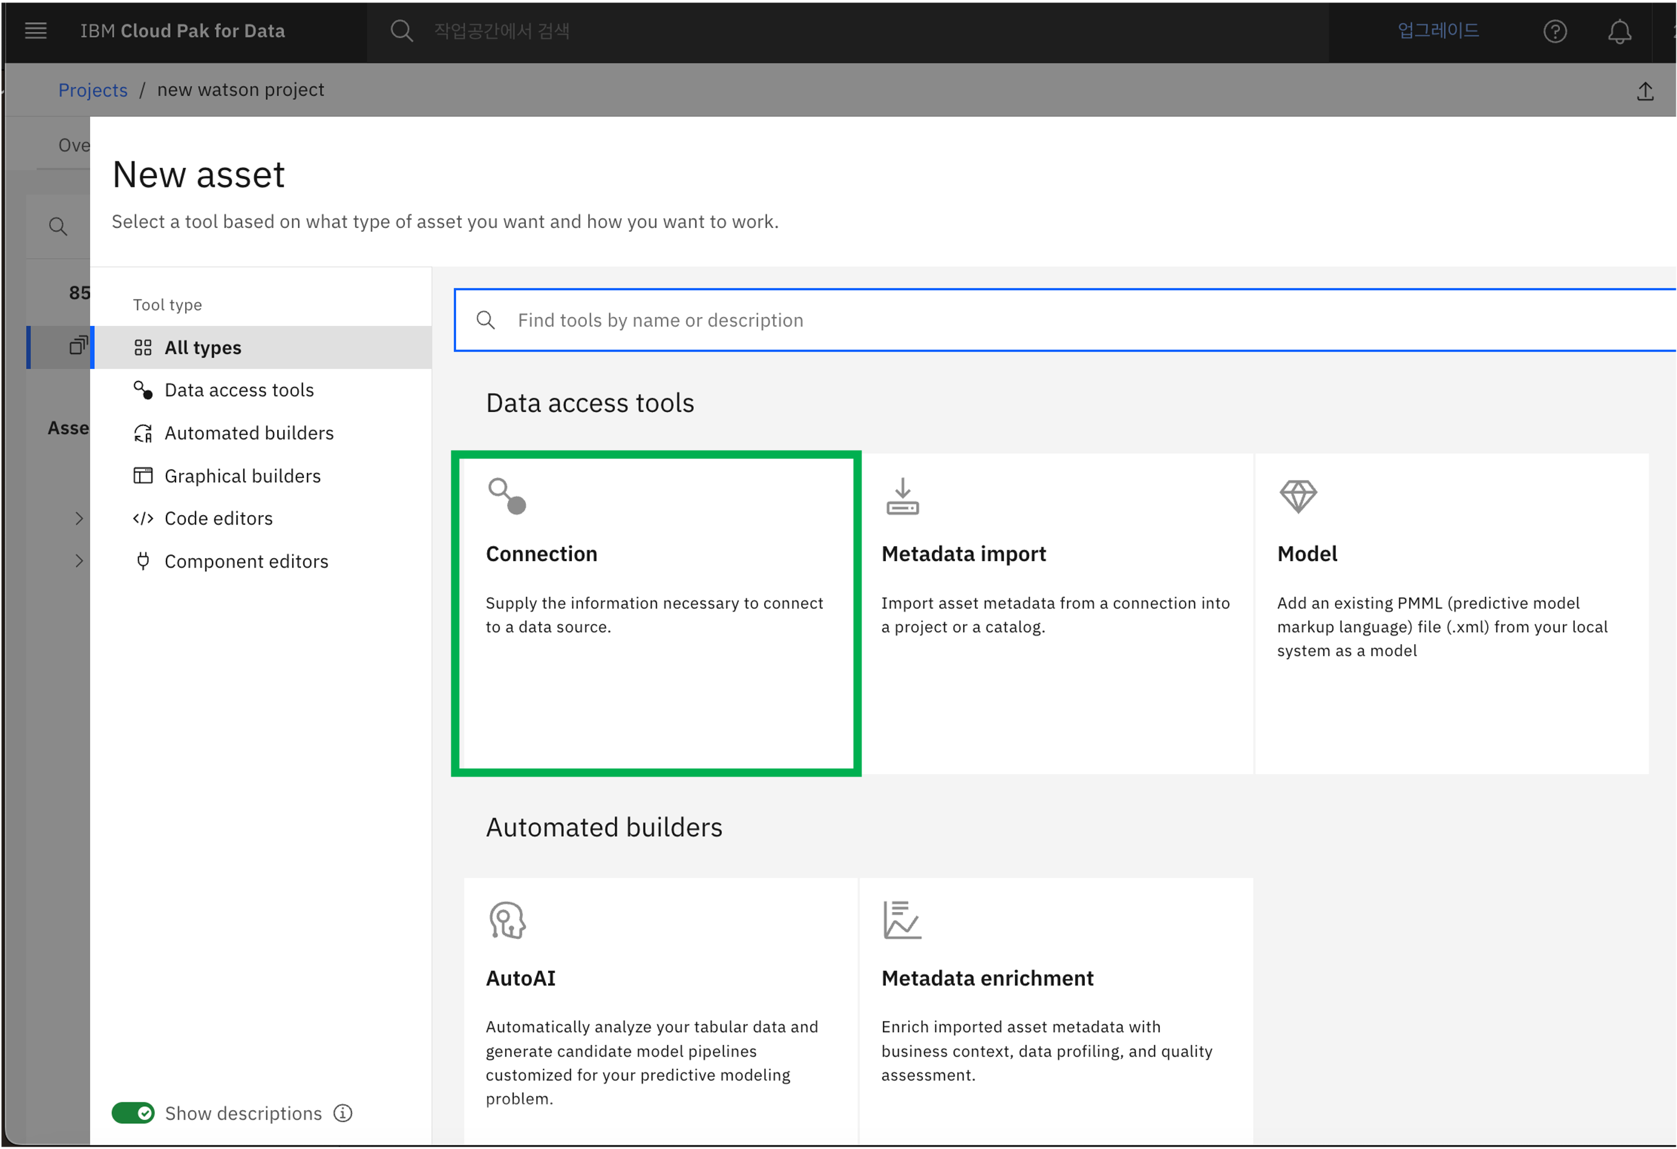Select Automated builders tool type
This screenshot has width=1677, height=1149.
tap(248, 433)
